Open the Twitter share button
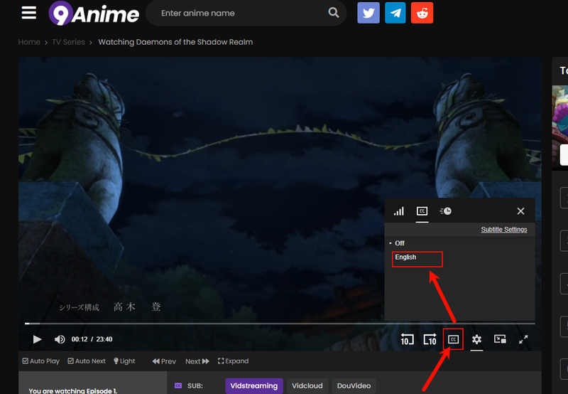 coord(368,13)
